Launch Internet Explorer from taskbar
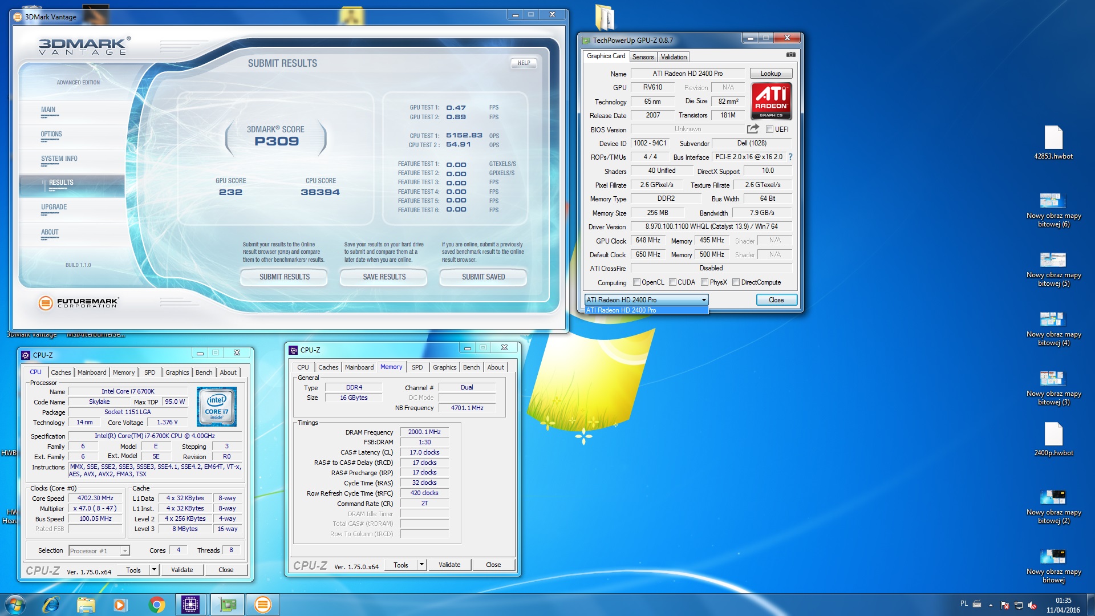This screenshot has width=1095, height=616. 51,605
